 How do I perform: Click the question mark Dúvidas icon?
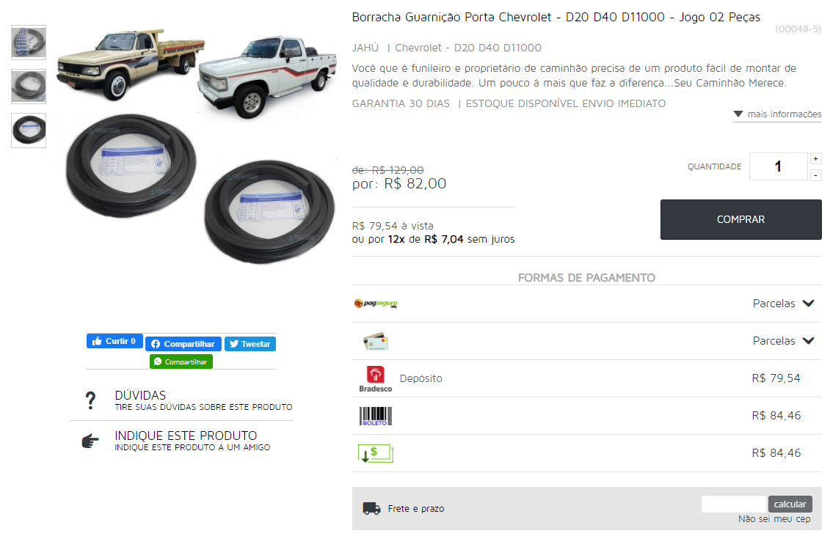tap(90, 400)
